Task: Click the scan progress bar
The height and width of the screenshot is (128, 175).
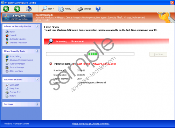Action: [x=90, y=54]
